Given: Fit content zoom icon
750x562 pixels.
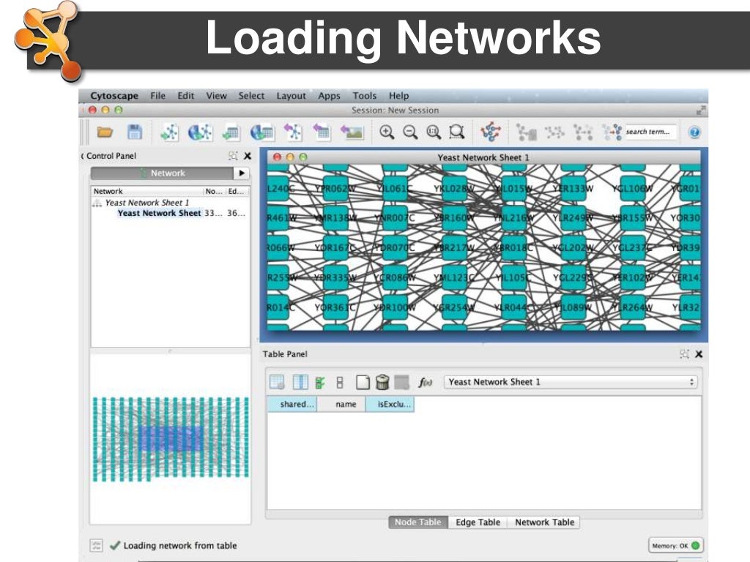Looking at the screenshot, I should pos(434,132).
